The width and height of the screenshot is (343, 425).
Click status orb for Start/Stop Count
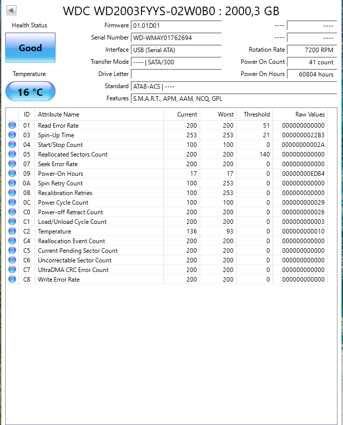(12, 144)
